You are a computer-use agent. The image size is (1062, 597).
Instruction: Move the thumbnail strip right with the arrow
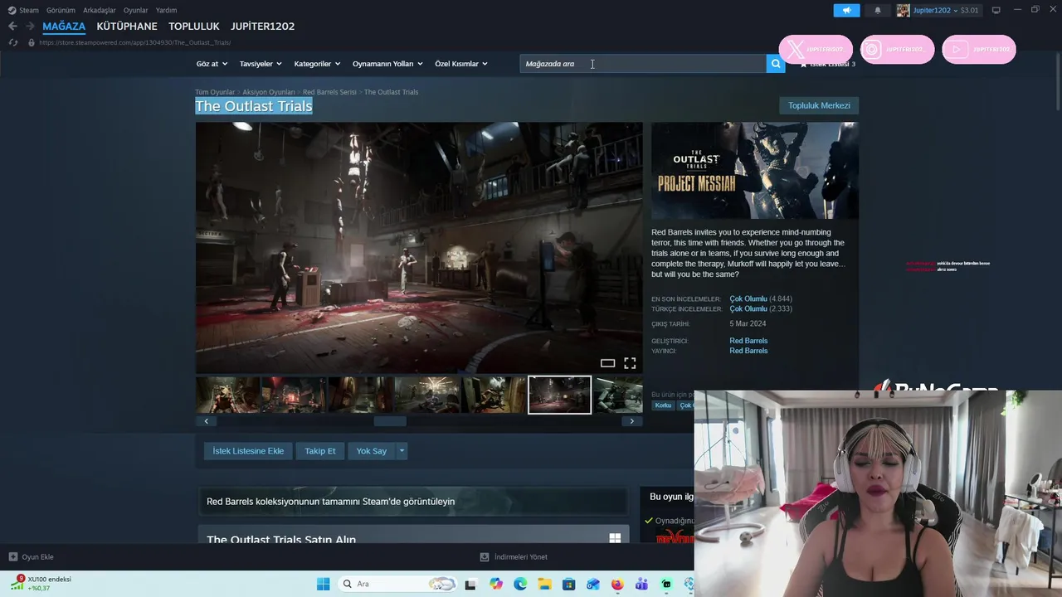click(631, 421)
